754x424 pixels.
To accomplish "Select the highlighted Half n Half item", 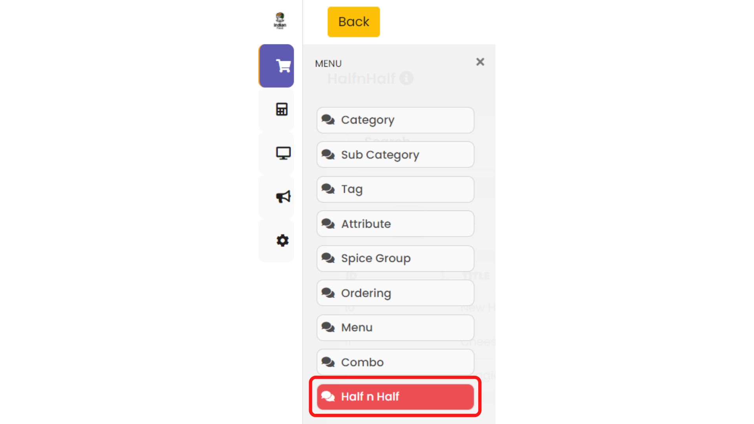I will tap(395, 397).
